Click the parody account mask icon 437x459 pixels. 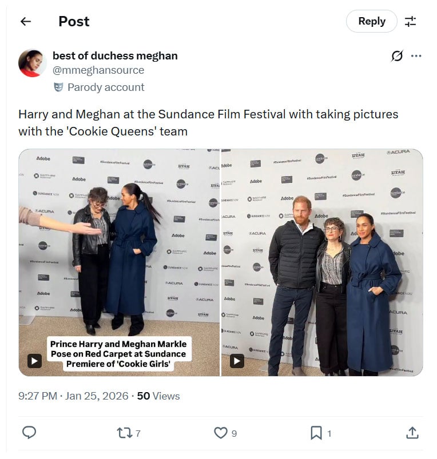(58, 87)
